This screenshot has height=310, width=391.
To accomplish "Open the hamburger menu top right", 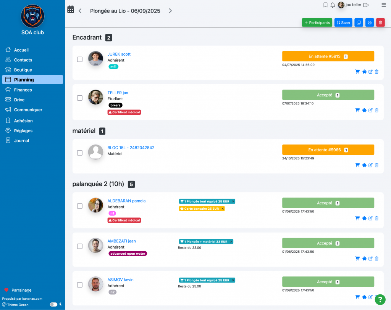I will coord(384,5).
